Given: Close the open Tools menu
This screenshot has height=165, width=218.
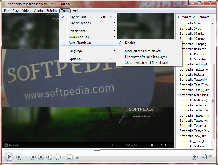Looking at the screenshot, I should click(65, 11).
